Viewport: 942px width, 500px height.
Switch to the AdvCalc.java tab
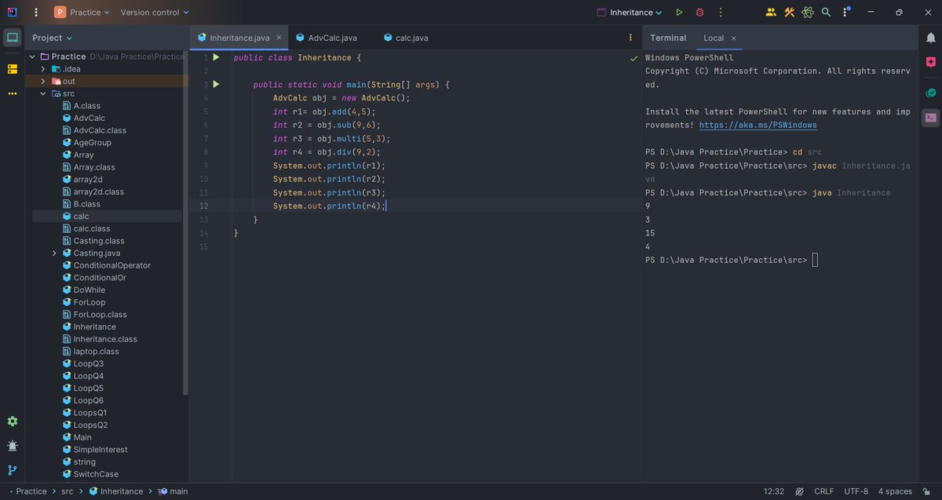coord(326,38)
